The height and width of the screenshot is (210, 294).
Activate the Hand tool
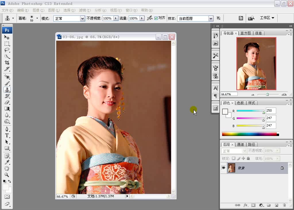[x=7, y=168]
